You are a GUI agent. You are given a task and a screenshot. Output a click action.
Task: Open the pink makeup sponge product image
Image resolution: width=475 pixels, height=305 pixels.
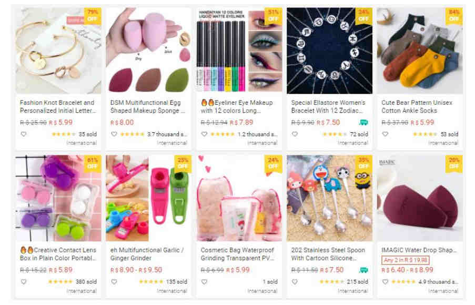(148, 51)
